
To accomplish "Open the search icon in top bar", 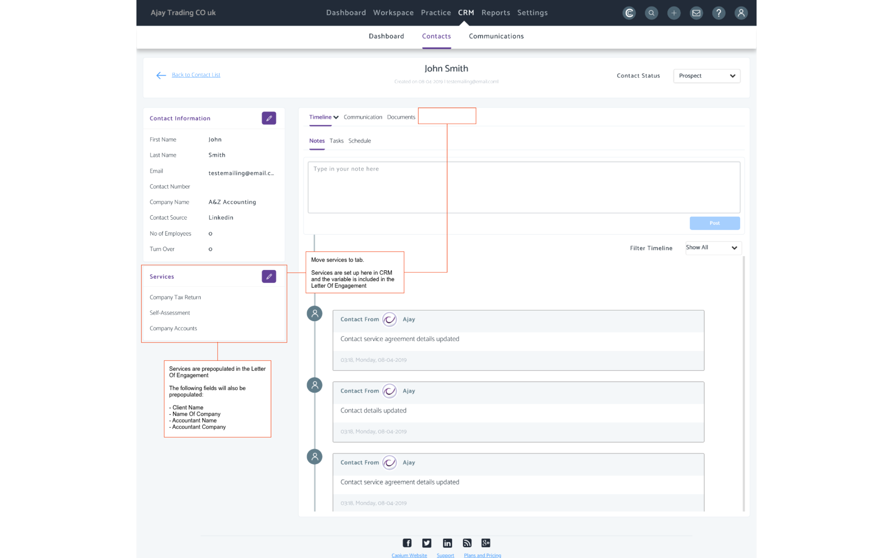I will coord(651,13).
